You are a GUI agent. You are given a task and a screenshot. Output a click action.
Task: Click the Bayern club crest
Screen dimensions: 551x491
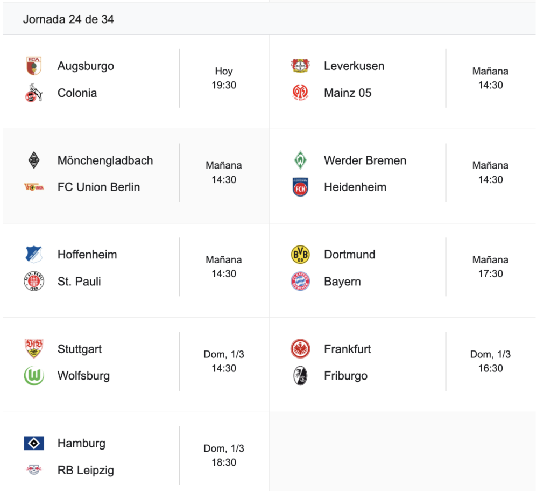click(300, 282)
